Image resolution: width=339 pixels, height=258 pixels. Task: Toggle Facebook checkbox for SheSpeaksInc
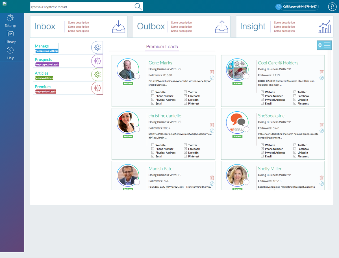(x=295, y=149)
